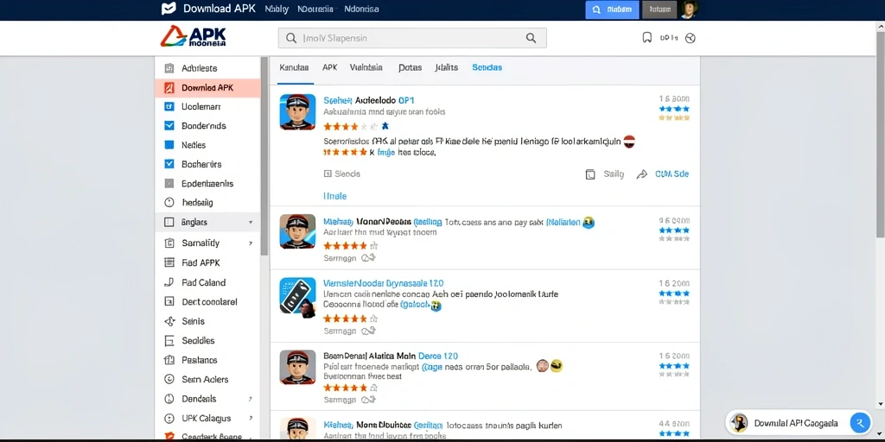The height and width of the screenshot is (442, 885).
Task: Expand the Snglars dropdown arrow
Action: [251, 223]
